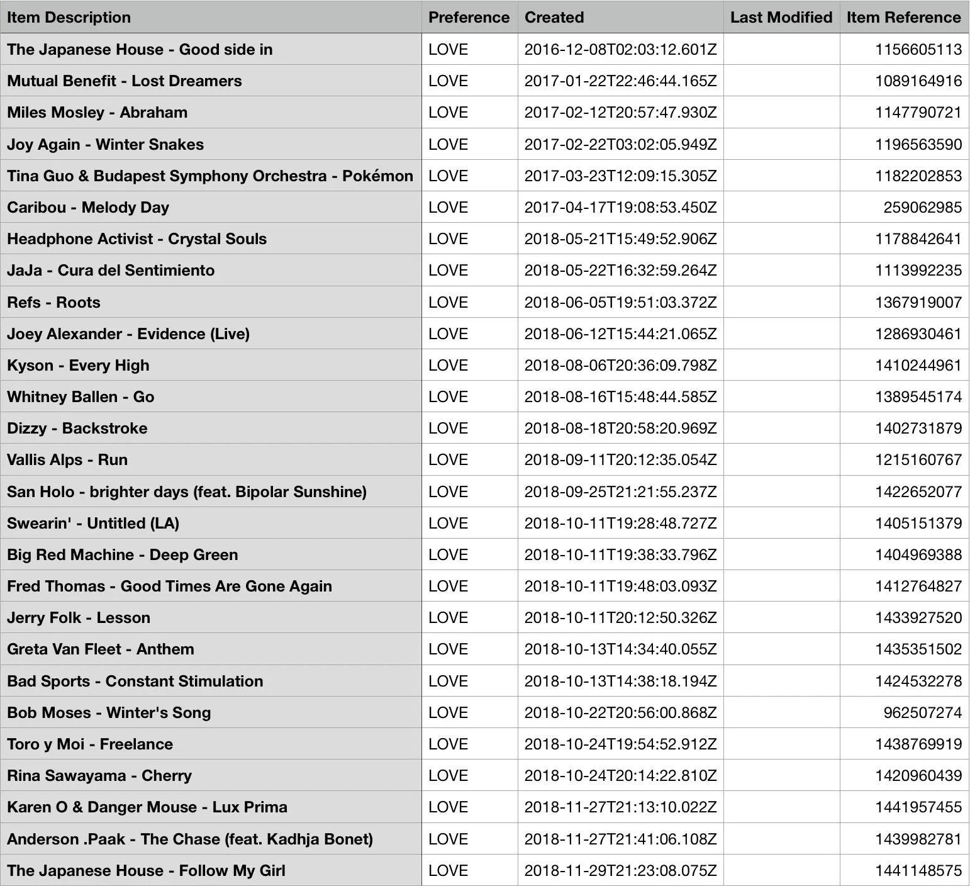Click created date 2018-11-29T21:23:08.075Z
The height and width of the screenshot is (886, 970).
(x=620, y=870)
